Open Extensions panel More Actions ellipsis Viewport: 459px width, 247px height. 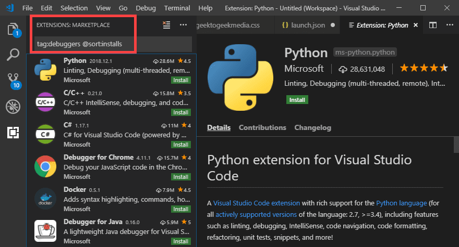pos(183,24)
